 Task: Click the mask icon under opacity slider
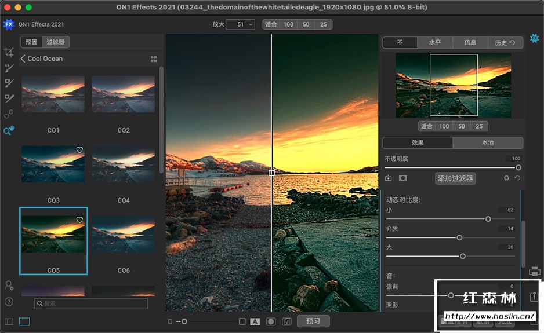[x=402, y=178]
